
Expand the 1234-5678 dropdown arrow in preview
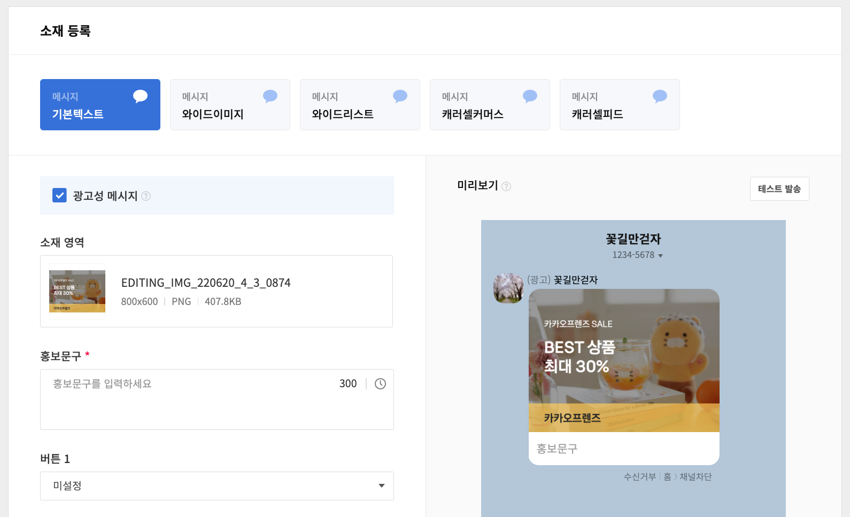(660, 256)
